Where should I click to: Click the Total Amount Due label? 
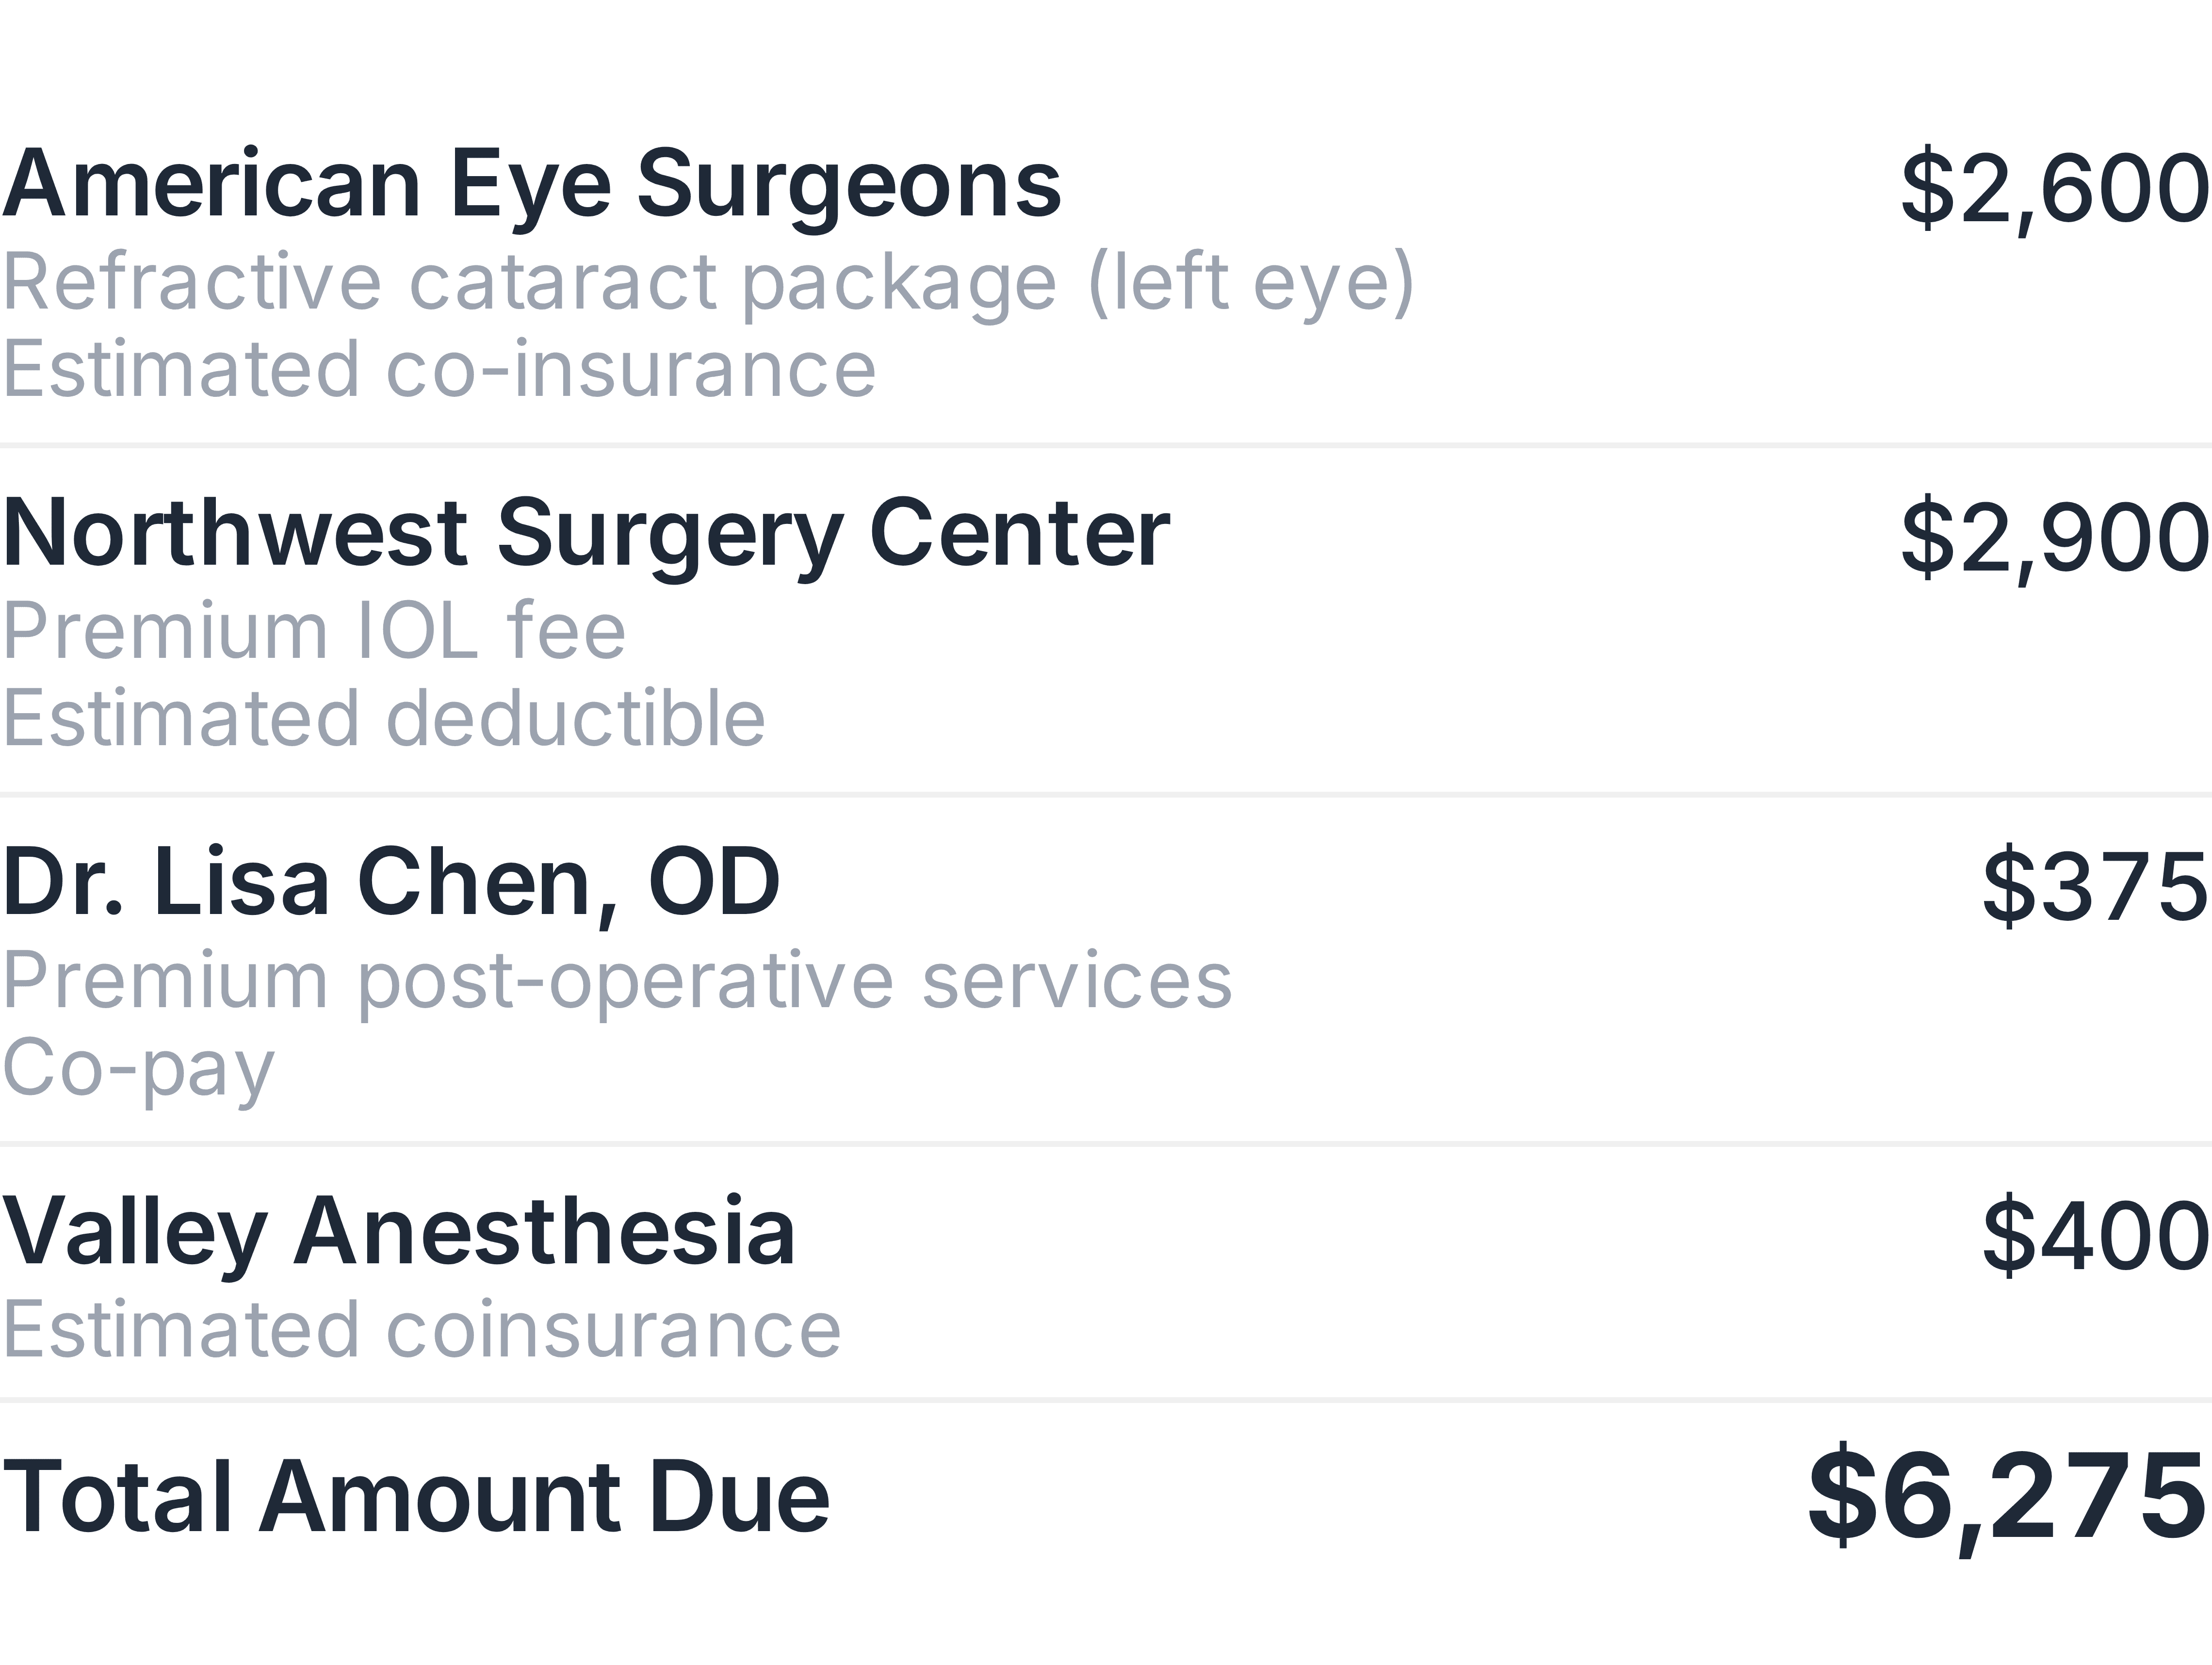click(415, 1497)
